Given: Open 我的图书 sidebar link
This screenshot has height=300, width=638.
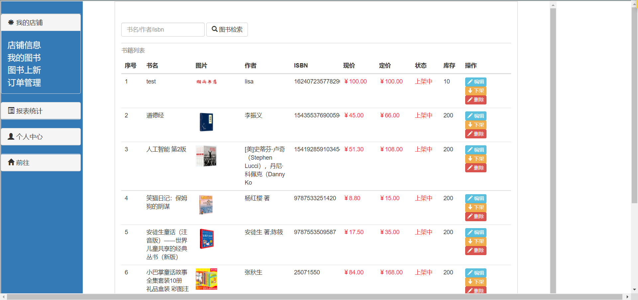Looking at the screenshot, I should 24,58.
